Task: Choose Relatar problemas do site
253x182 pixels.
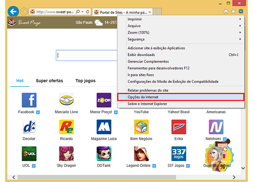Action: pos(181,90)
